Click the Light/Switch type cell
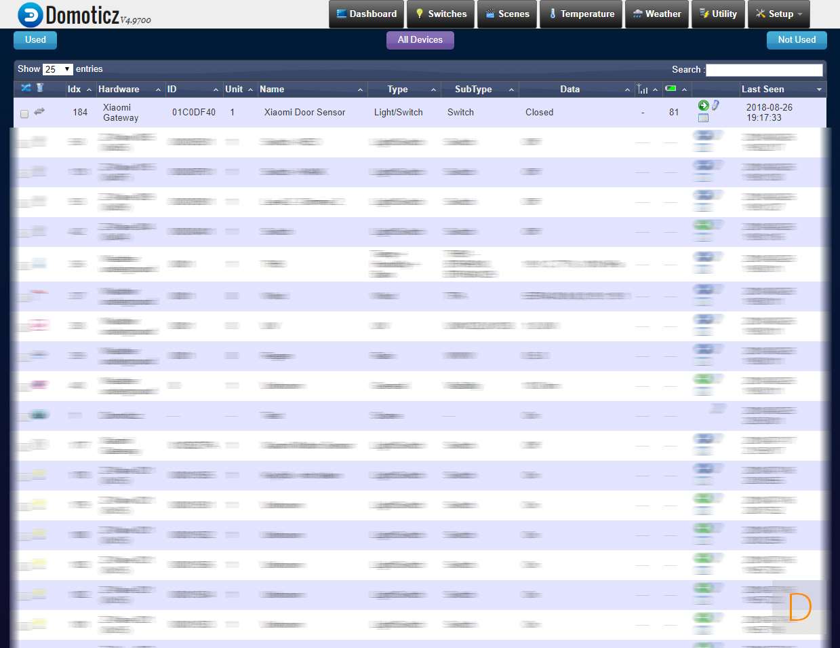This screenshot has height=648, width=840. click(x=399, y=113)
